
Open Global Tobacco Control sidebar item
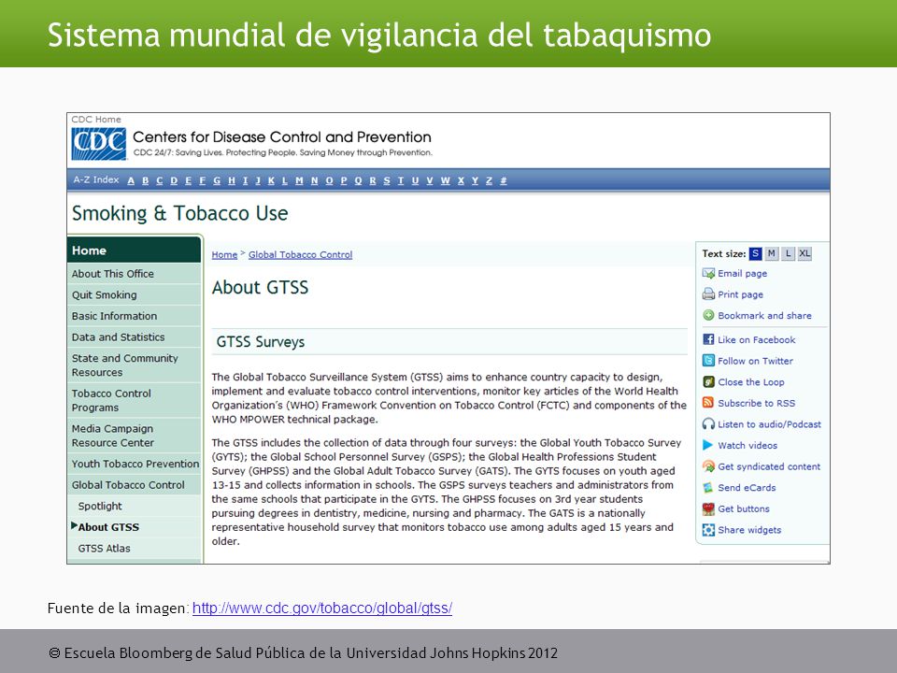click(134, 485)
